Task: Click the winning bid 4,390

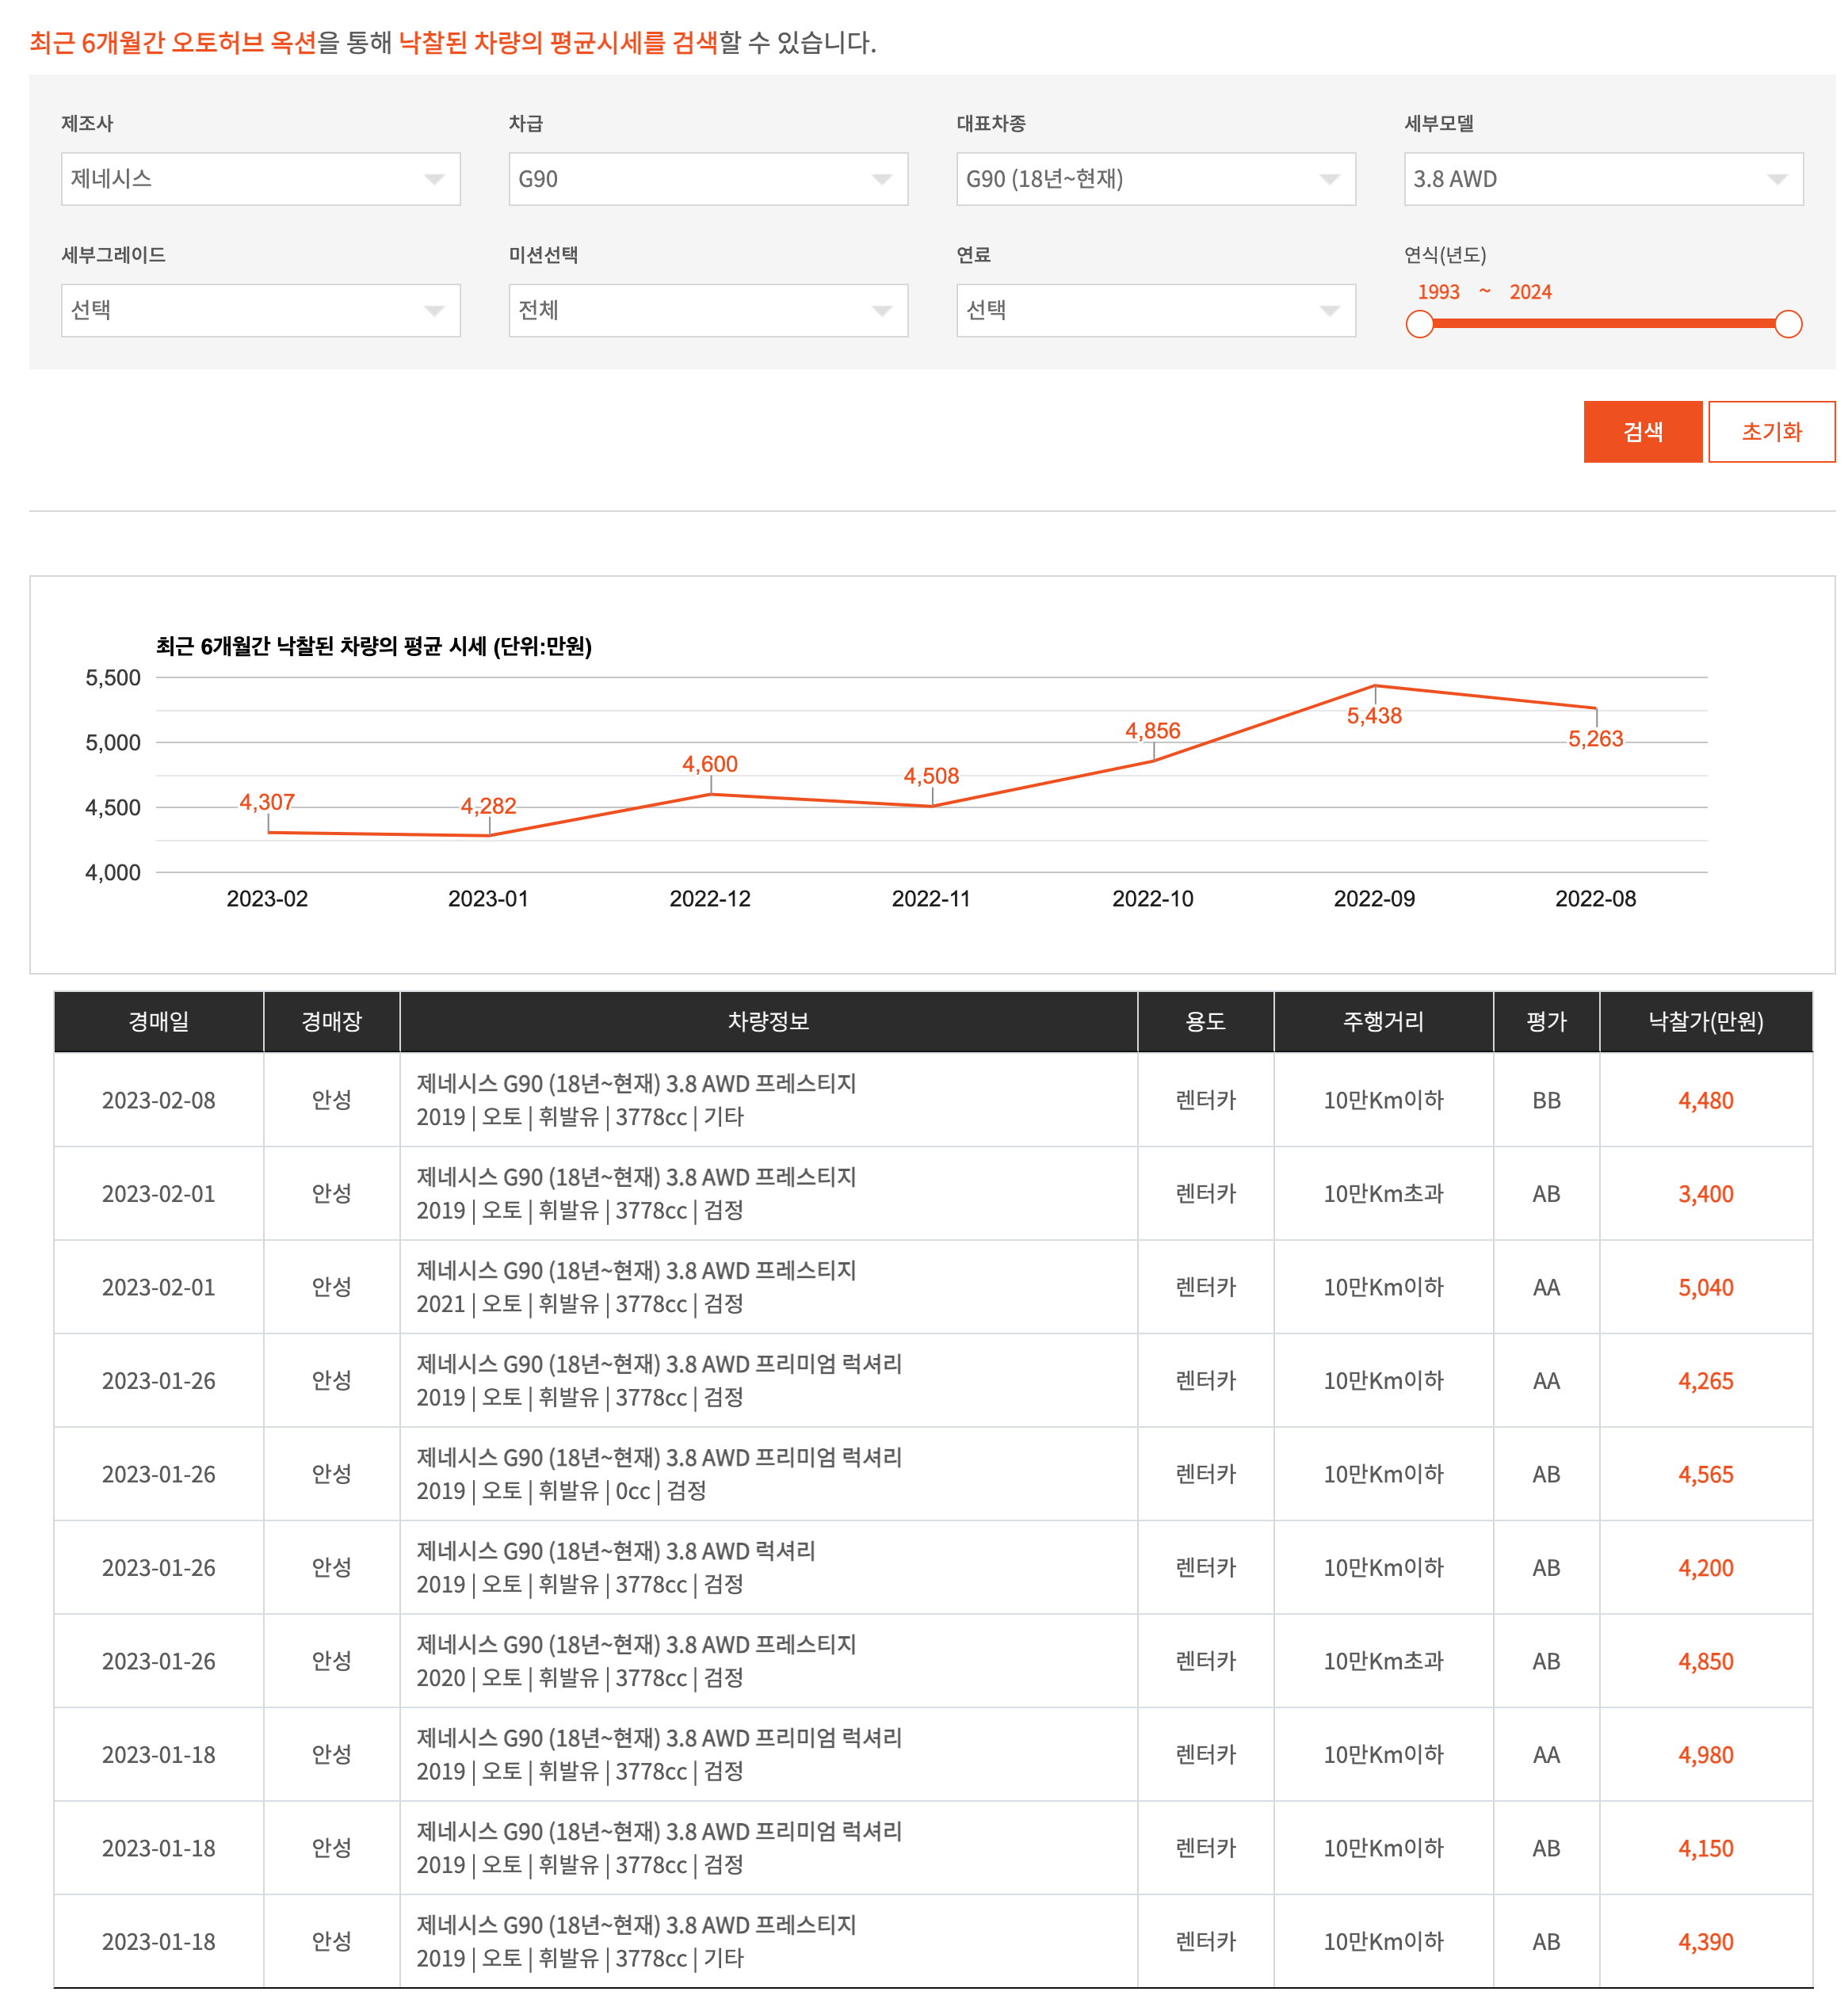Action: (x=1706, y=1942)
